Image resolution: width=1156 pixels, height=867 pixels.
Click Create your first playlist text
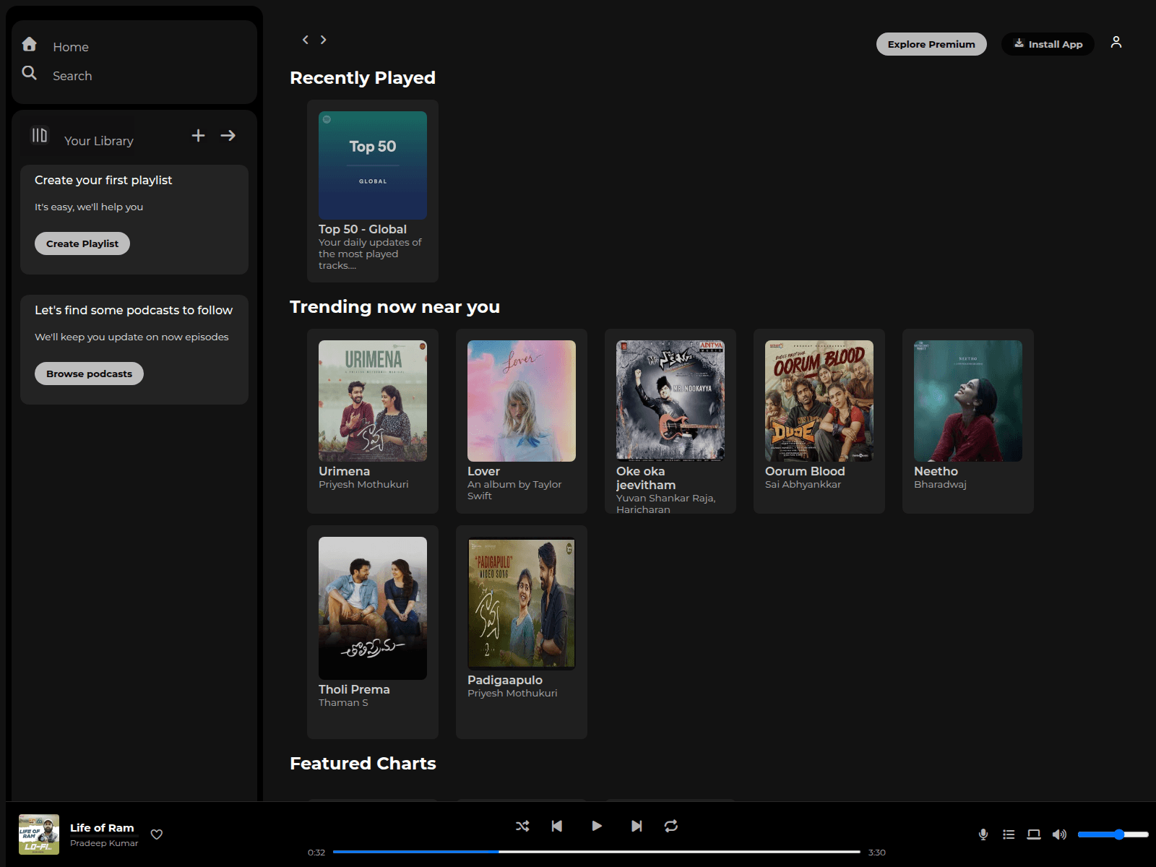click(103, 180)
